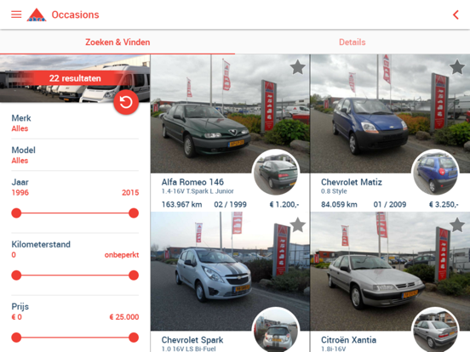Click the € 3.250,- price
Screen dimensions: 470x352
pos(444,204)
